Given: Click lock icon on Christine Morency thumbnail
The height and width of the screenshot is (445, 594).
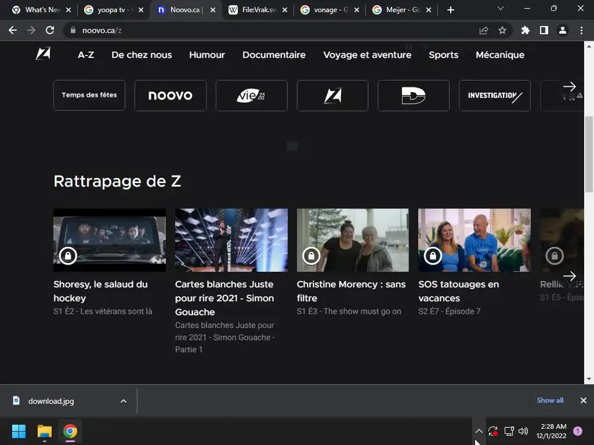Looking at the screenshot, I should pyautogui.click(x=311, y=256).
